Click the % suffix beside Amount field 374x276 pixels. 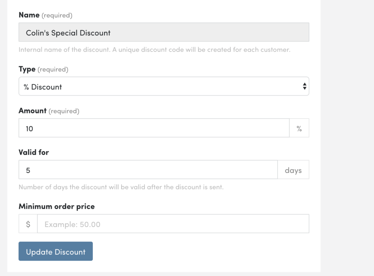[299, 128]
